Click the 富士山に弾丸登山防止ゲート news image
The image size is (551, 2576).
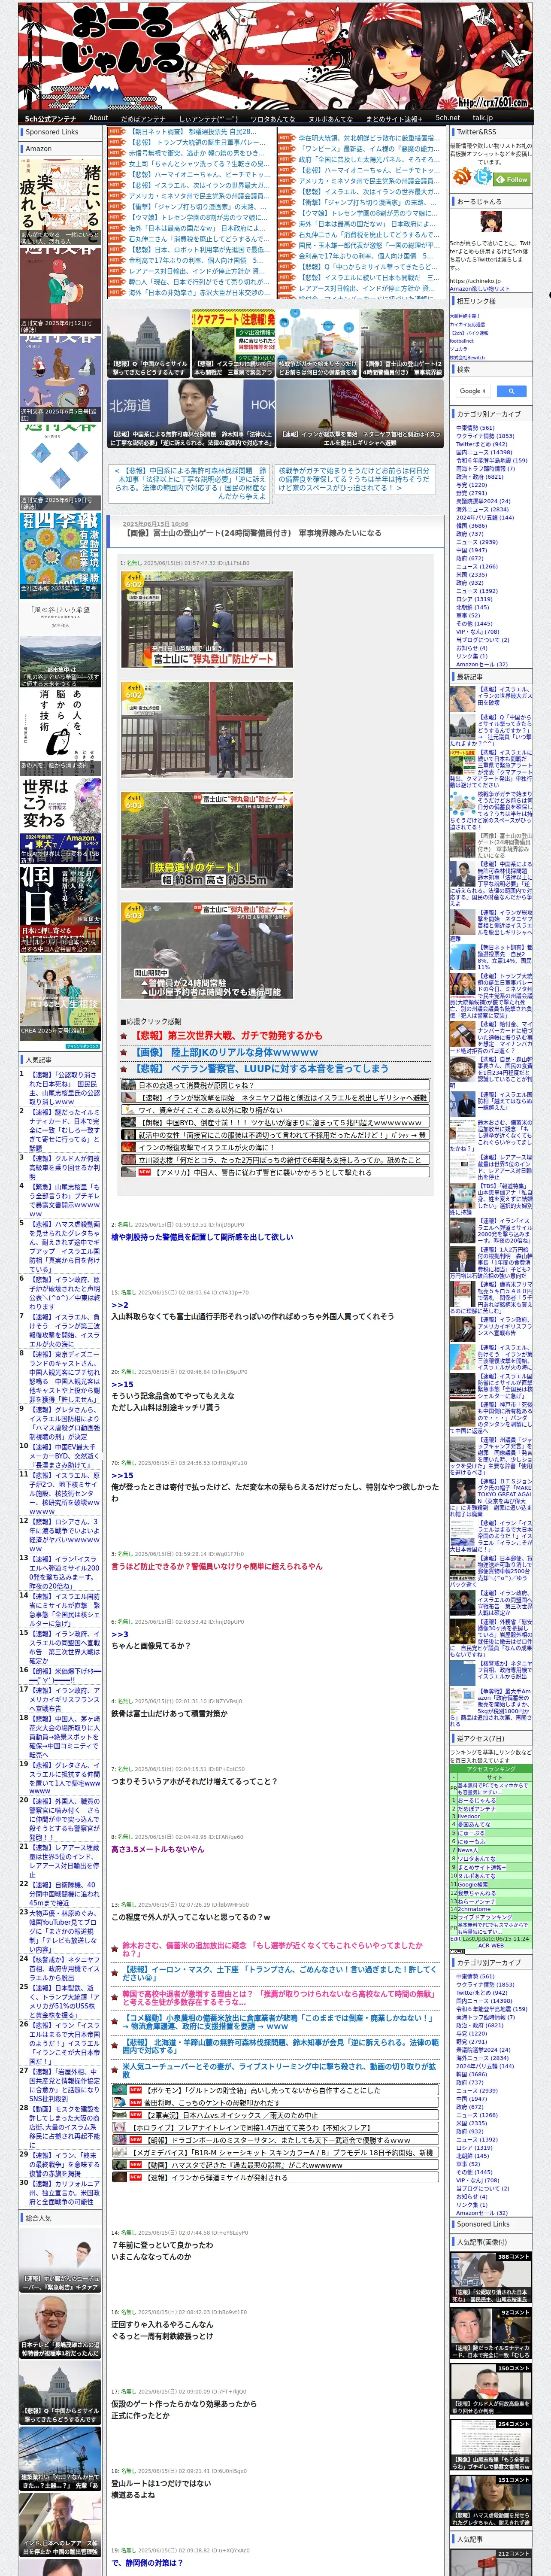coord(207,620)
